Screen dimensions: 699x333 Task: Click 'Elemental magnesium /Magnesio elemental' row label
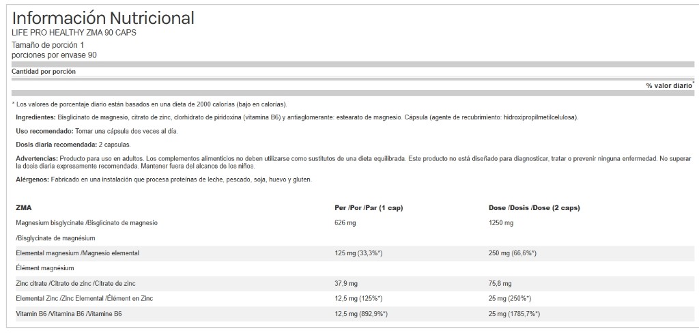tap(78, 253)
